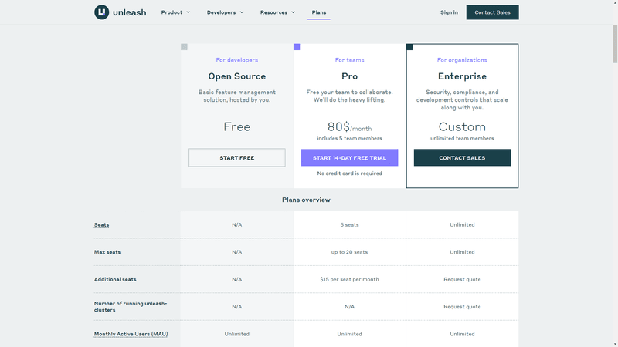Click the START FREE button
The image size is (618, 347).
(x=236, y=157)
